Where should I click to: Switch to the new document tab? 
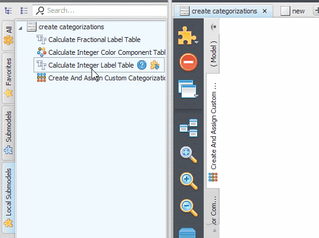coord(293,11)
